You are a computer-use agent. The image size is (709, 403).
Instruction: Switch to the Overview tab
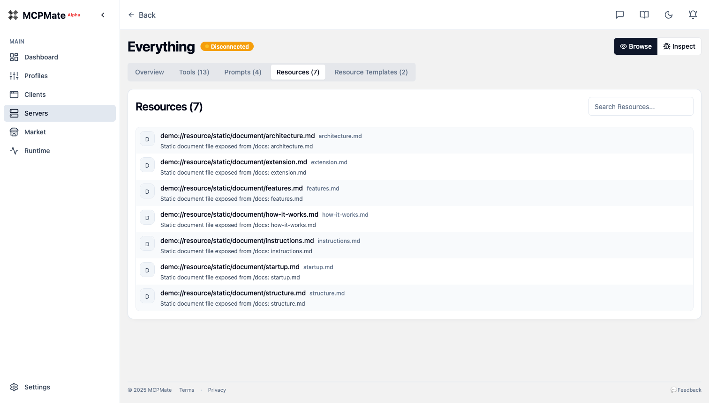[150, 72]
